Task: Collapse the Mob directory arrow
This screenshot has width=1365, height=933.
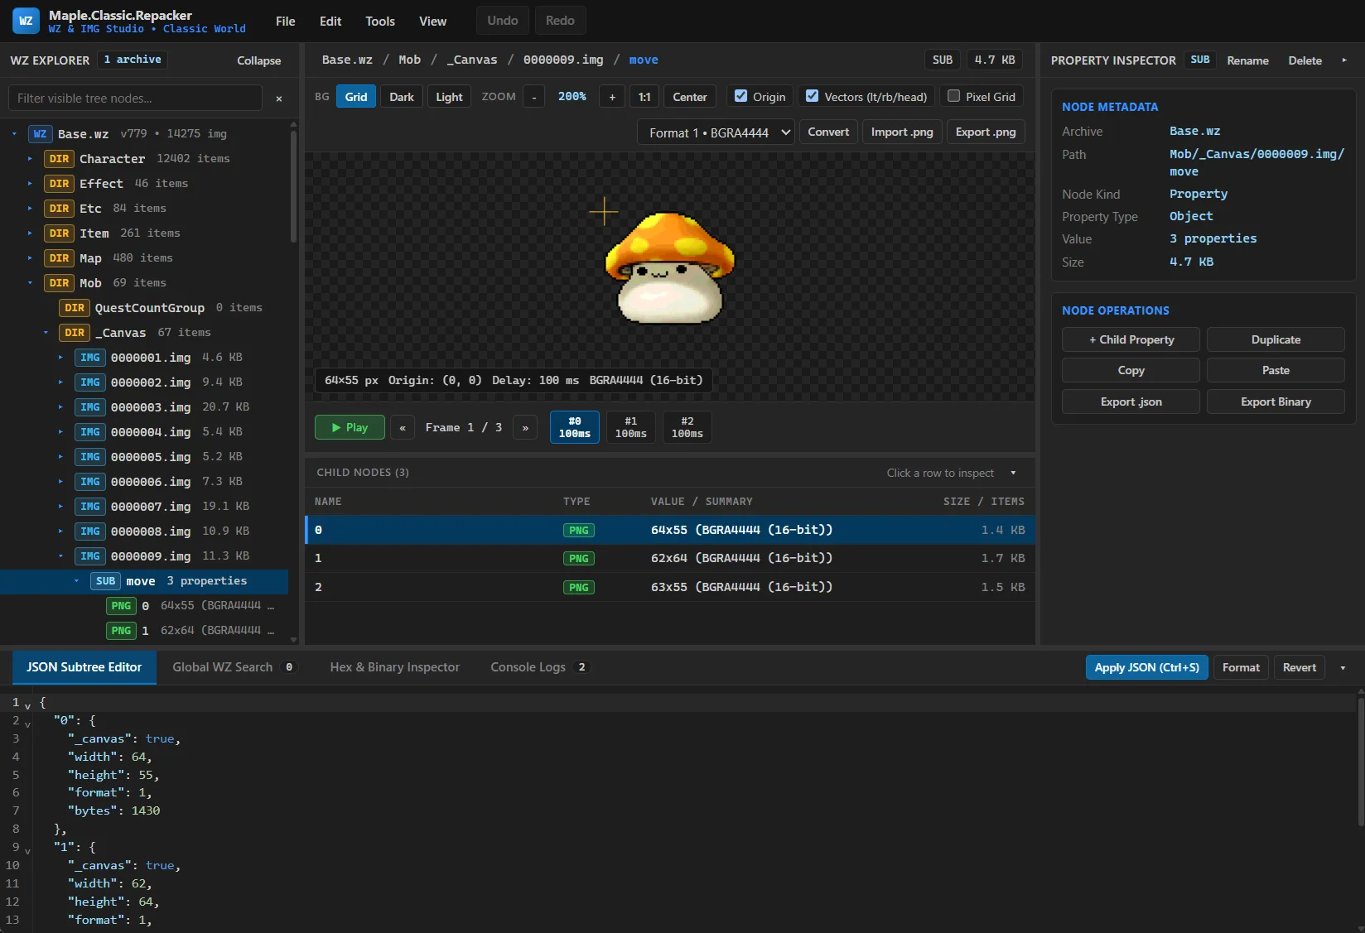Action: pos(30,283)
